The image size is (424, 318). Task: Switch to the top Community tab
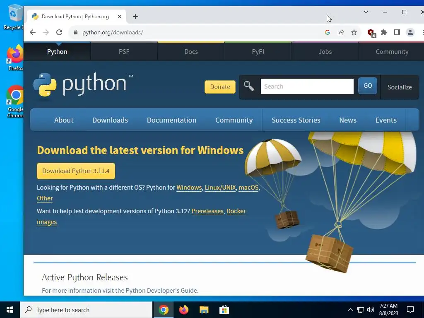[392, 51]
